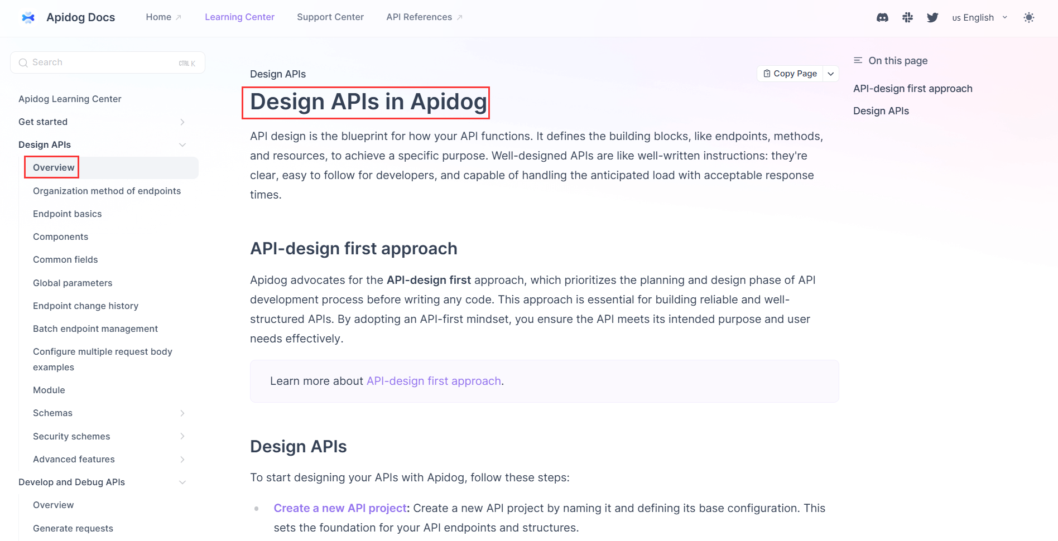This screenshot has height=541, width=1058.
Task: Open Generate requests sidebar item
Action: 73,528
